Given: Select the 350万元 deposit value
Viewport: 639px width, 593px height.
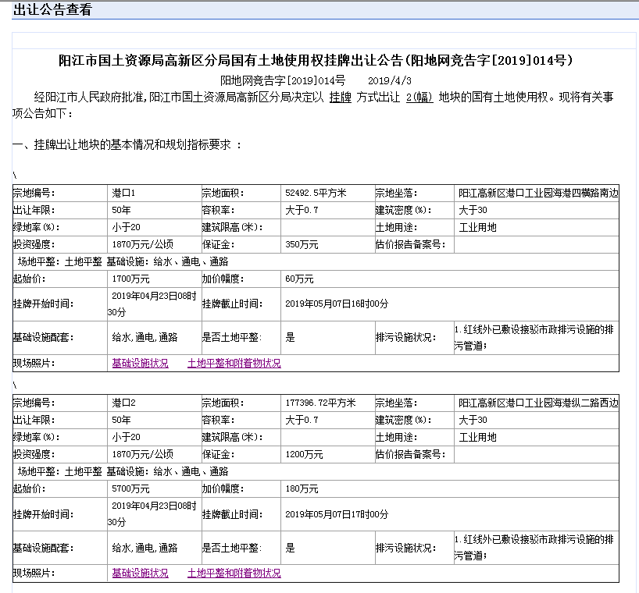Looking at the screenshot, I should pos(302,244).
